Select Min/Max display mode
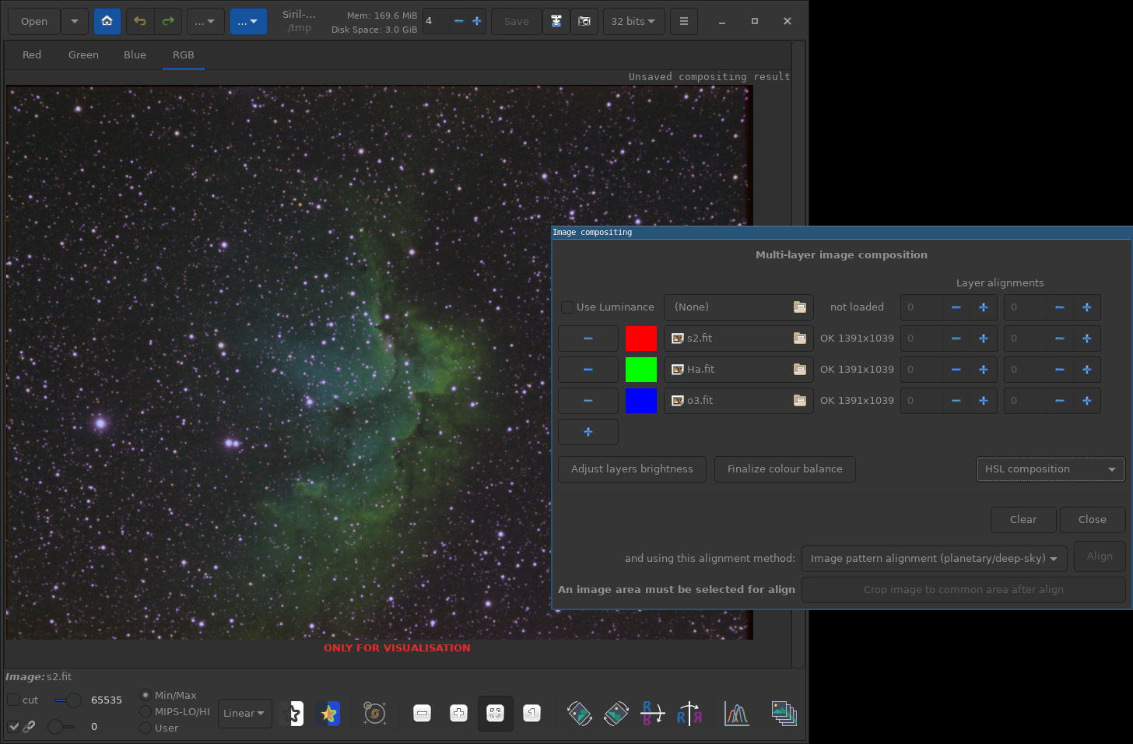 tap(146, 695)
